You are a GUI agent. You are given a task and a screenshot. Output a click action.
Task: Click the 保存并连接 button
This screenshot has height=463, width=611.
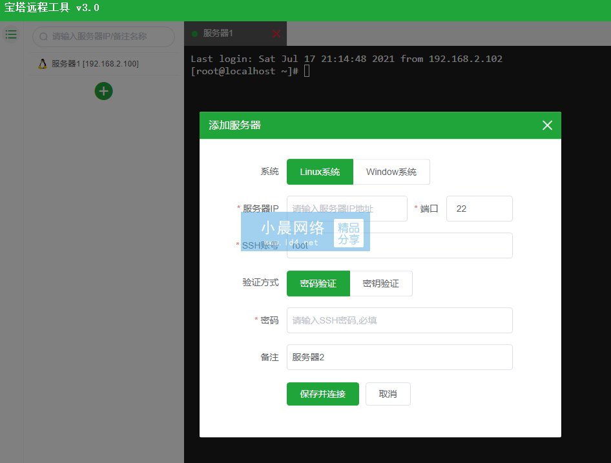[323, 394]
